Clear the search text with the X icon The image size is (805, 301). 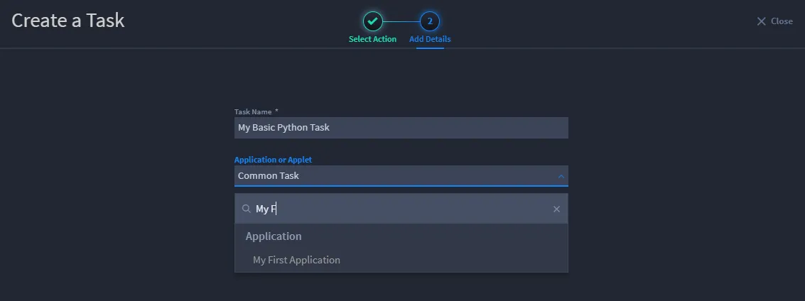point(556,209)
